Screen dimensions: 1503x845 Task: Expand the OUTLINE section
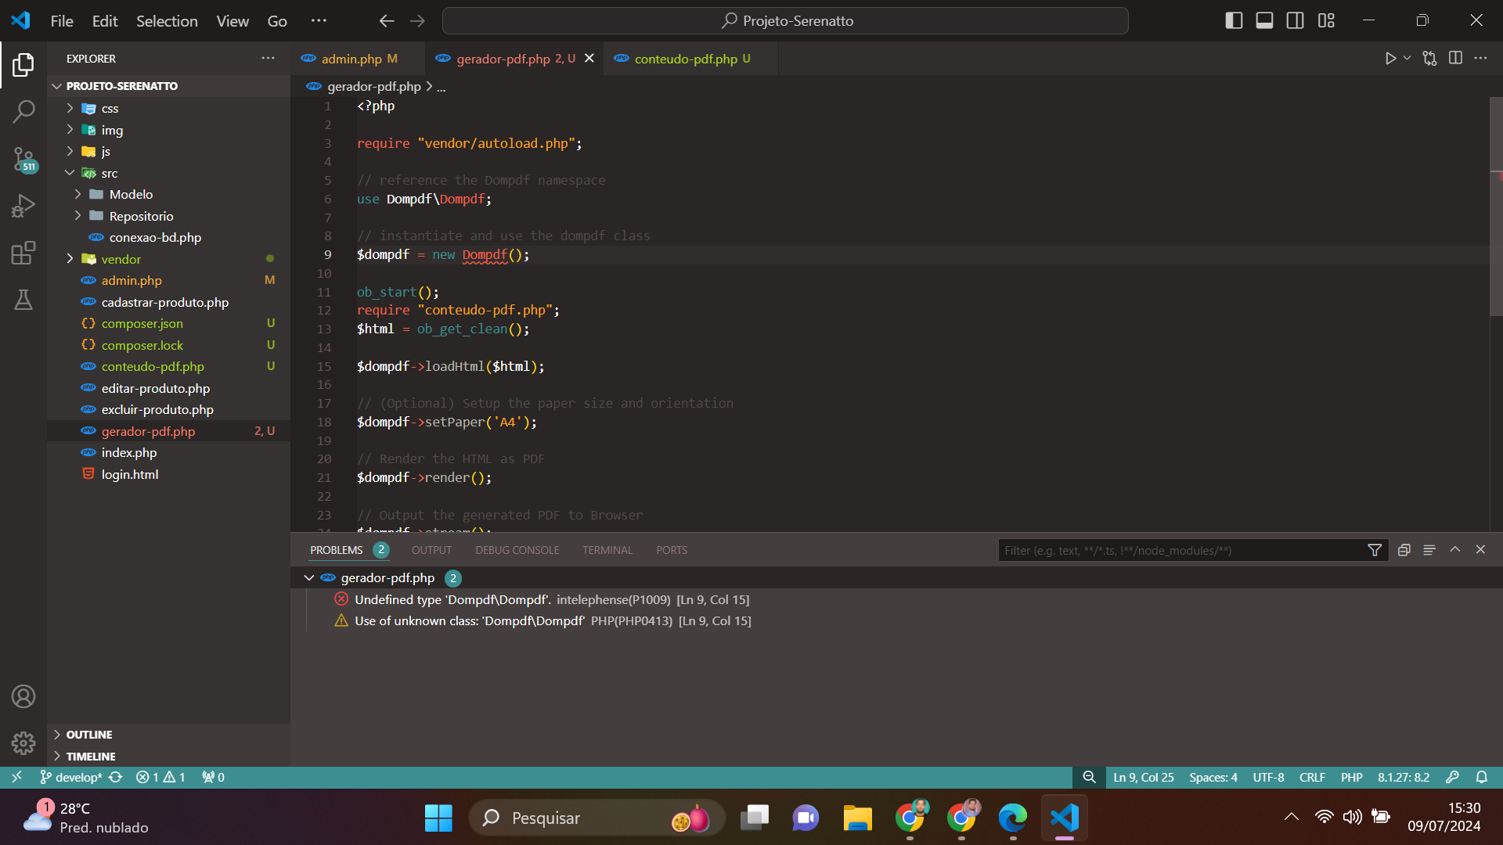pos(168,735)
